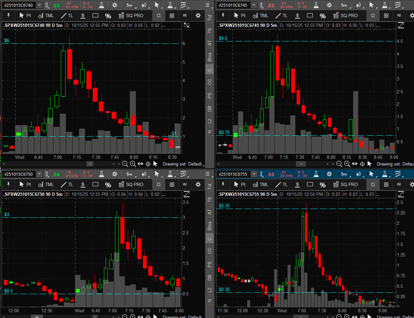Switch to grid layout view in C6750 toolbar
This screenshot has width=414, height=318.
click(x=172, y=184)
